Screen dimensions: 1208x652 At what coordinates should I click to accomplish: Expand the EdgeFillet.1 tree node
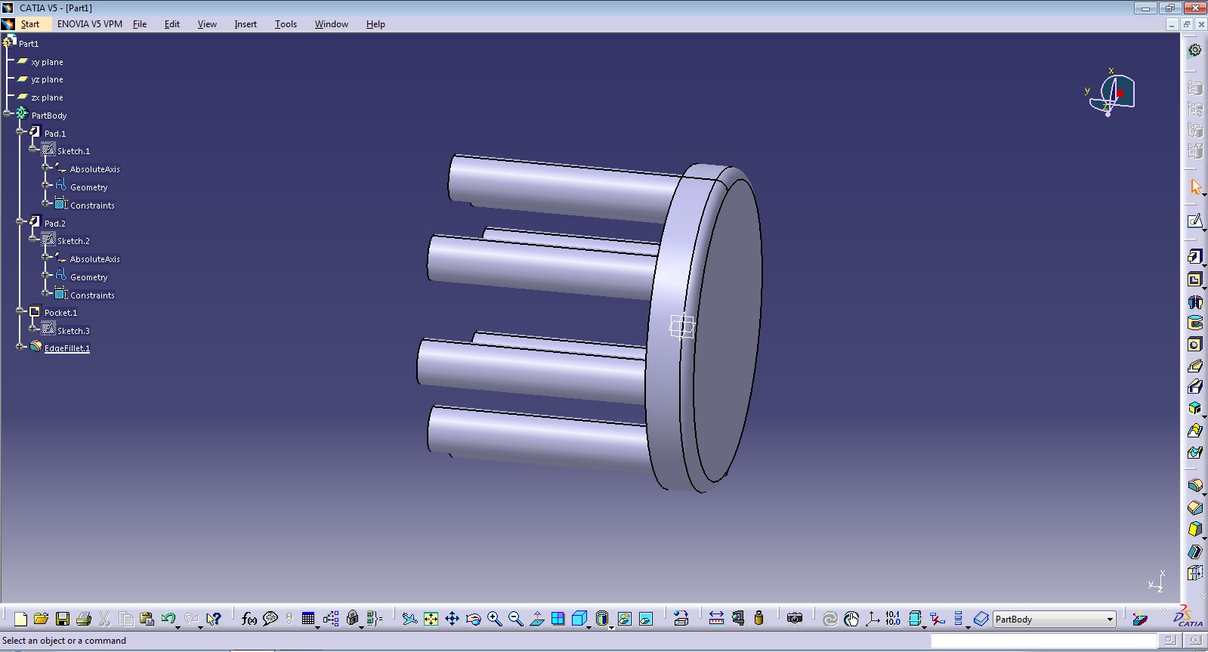(20, 348)
